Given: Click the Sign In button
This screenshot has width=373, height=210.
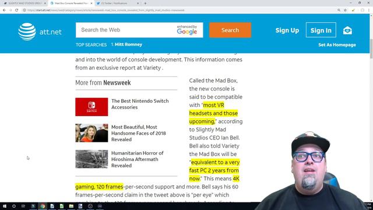Looking at the screenshot, I should [x=321, y=30].
